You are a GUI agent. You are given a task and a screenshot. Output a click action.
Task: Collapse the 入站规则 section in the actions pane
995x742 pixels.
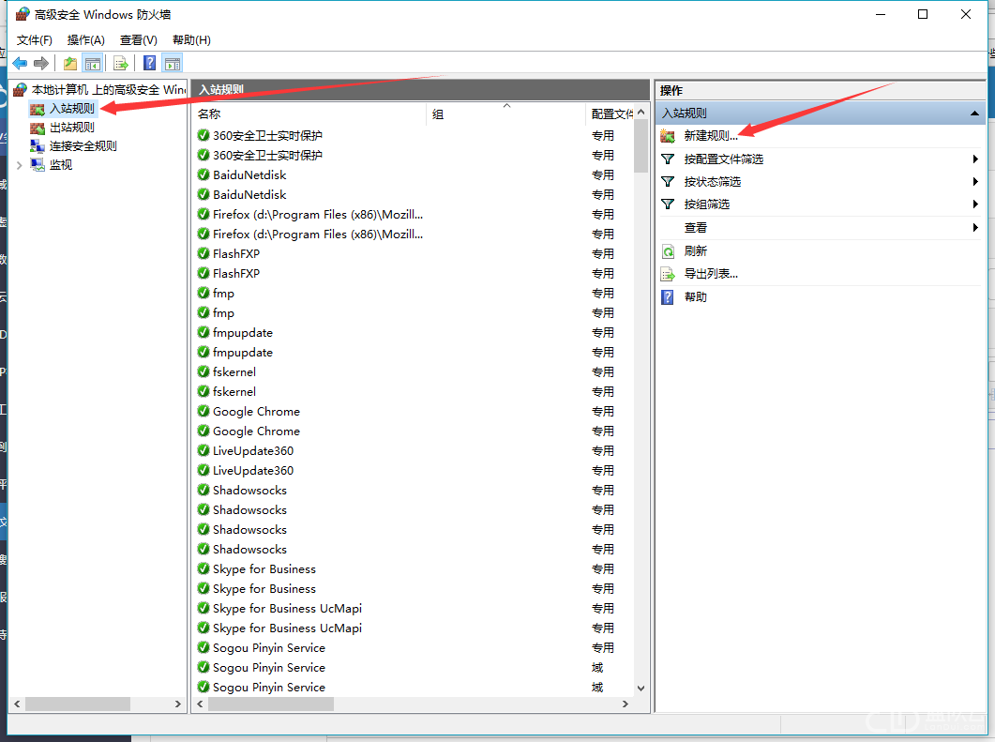coord(974,113)
